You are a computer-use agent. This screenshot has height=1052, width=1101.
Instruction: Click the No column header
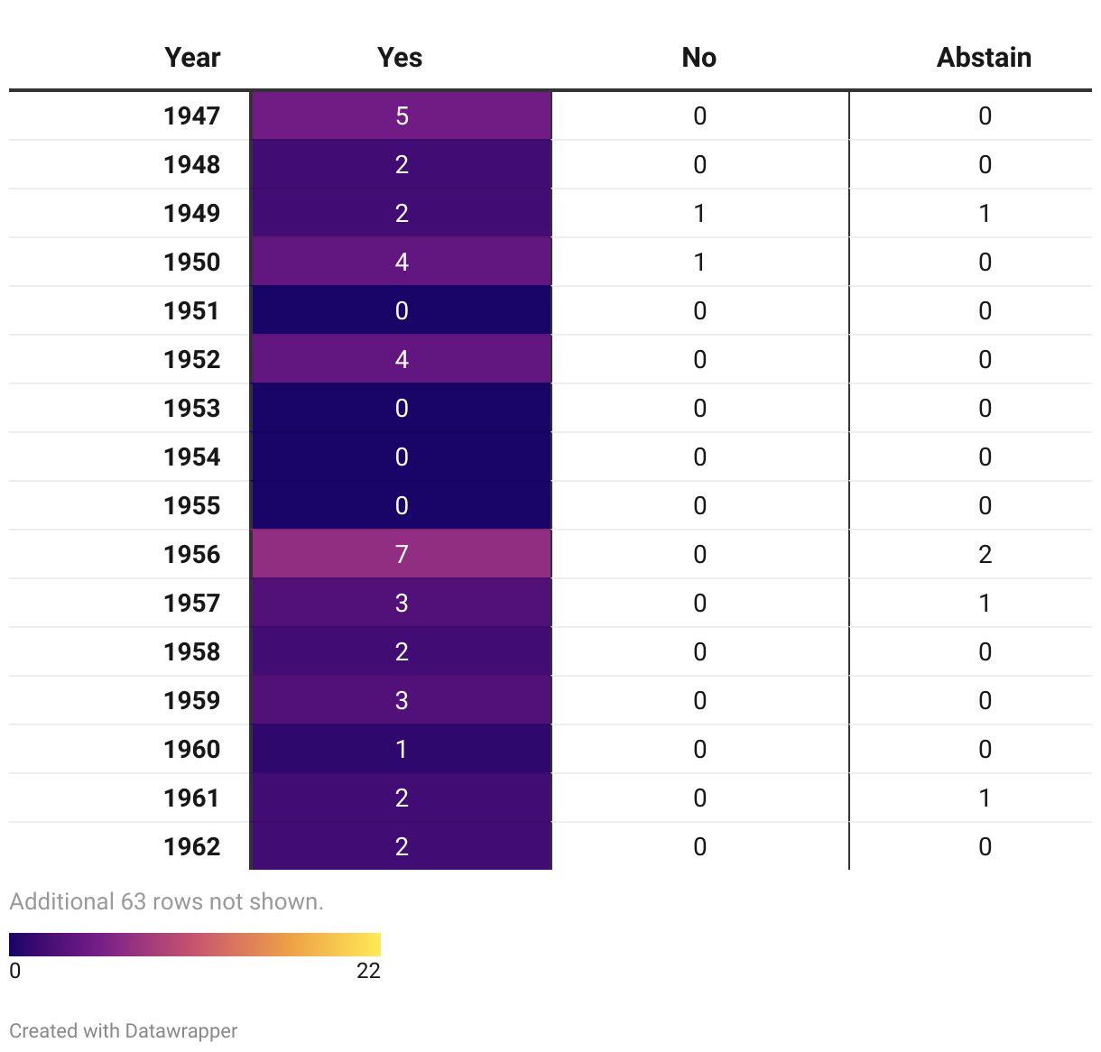tap(699, 58)
